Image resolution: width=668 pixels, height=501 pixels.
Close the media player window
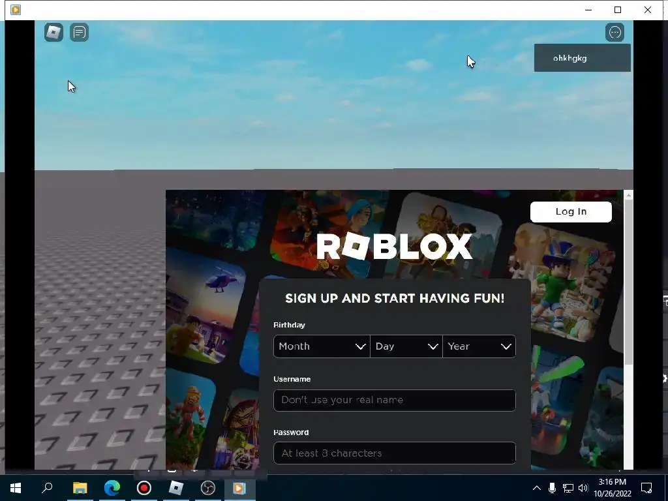tap(648, 10)
